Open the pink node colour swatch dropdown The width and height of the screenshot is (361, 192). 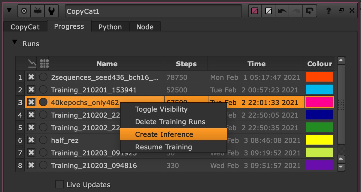coord(255,11)
